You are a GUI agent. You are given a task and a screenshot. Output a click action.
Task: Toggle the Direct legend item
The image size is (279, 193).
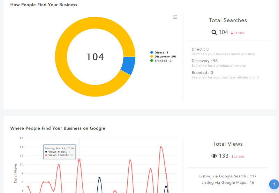[159, 52]
